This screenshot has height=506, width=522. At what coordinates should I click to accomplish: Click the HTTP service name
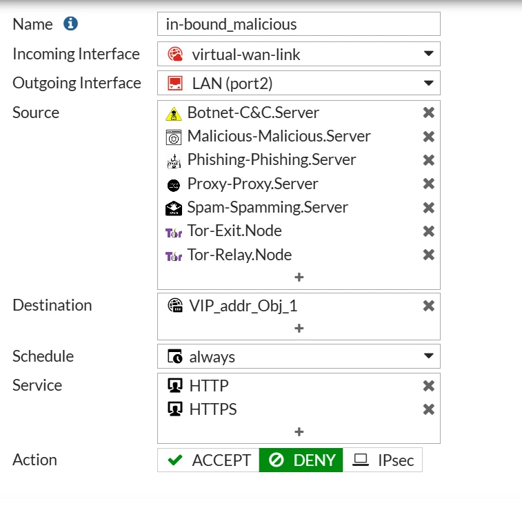209,386
